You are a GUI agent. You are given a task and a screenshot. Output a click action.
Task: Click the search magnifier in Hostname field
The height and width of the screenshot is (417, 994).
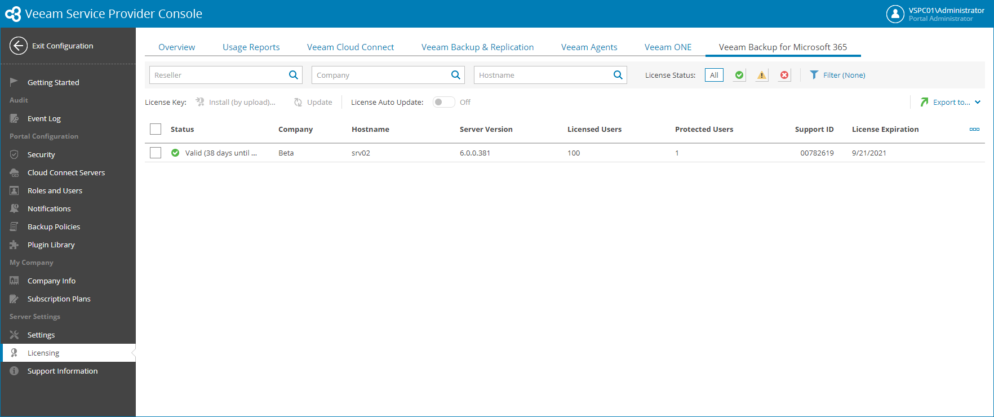click(618, 75)
